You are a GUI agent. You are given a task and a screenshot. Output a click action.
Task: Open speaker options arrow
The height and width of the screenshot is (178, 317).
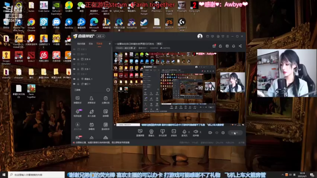click(x=201, y=132)
